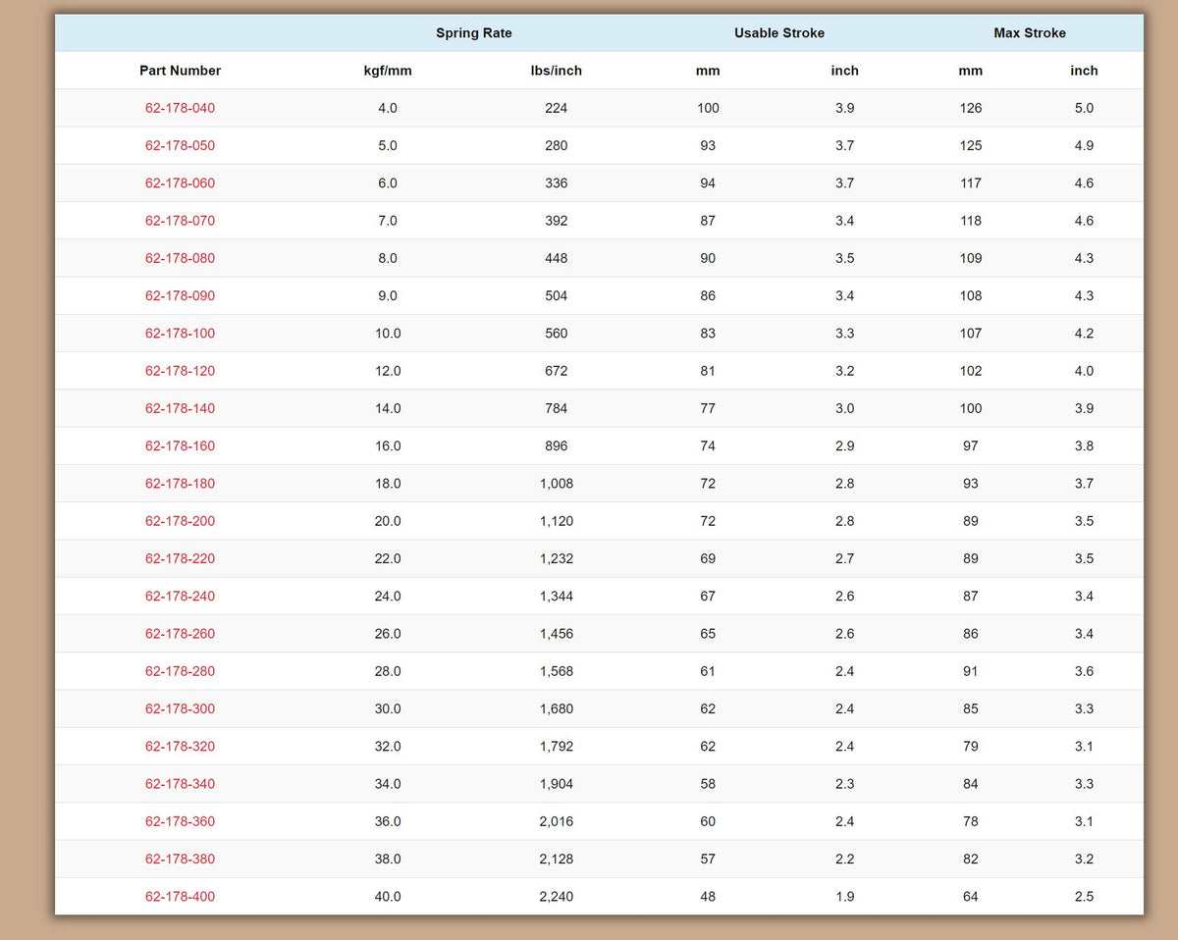Click the kgf/mm column header
The image size is (1178, 940).
(388, 71)
